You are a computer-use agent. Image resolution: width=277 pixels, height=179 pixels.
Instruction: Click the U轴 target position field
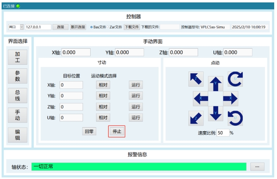tap(71, 118)
